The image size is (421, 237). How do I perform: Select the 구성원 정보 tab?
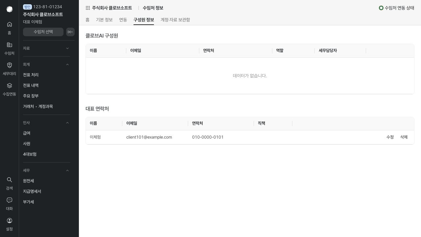[x=144, y=20]
